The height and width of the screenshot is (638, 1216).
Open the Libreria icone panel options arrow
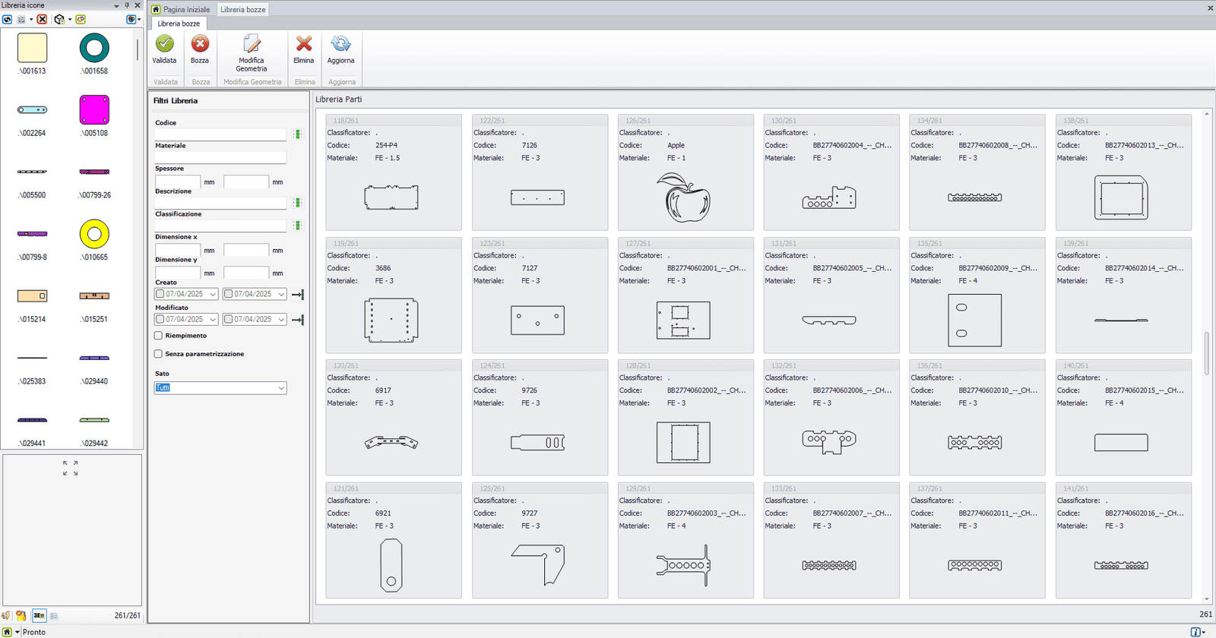point(116,5)
